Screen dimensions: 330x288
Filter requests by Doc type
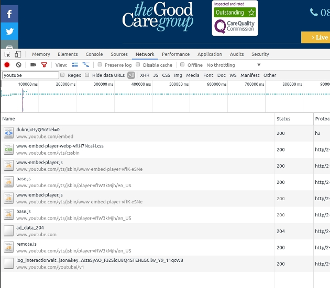[x=222, y=75]
